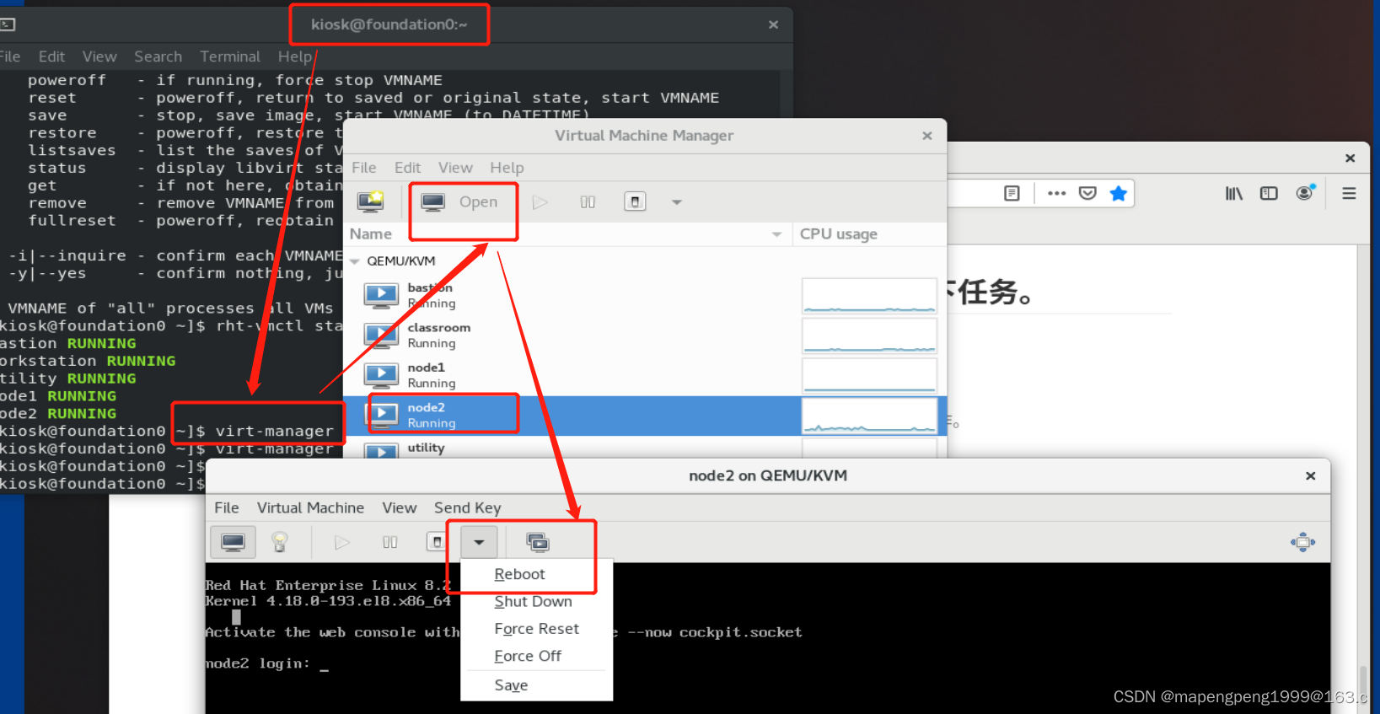
Task: Click the shutdown icon in node2 window toolbar
Action: 436,542
